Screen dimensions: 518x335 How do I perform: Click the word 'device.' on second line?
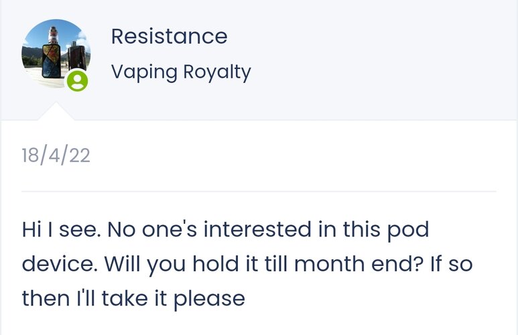click(59, 264)
